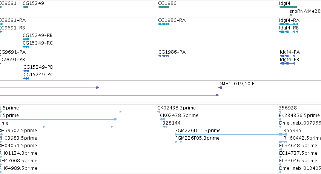
Task: Select the Idgf4-PB protein glyph
Action: point(287,63)
